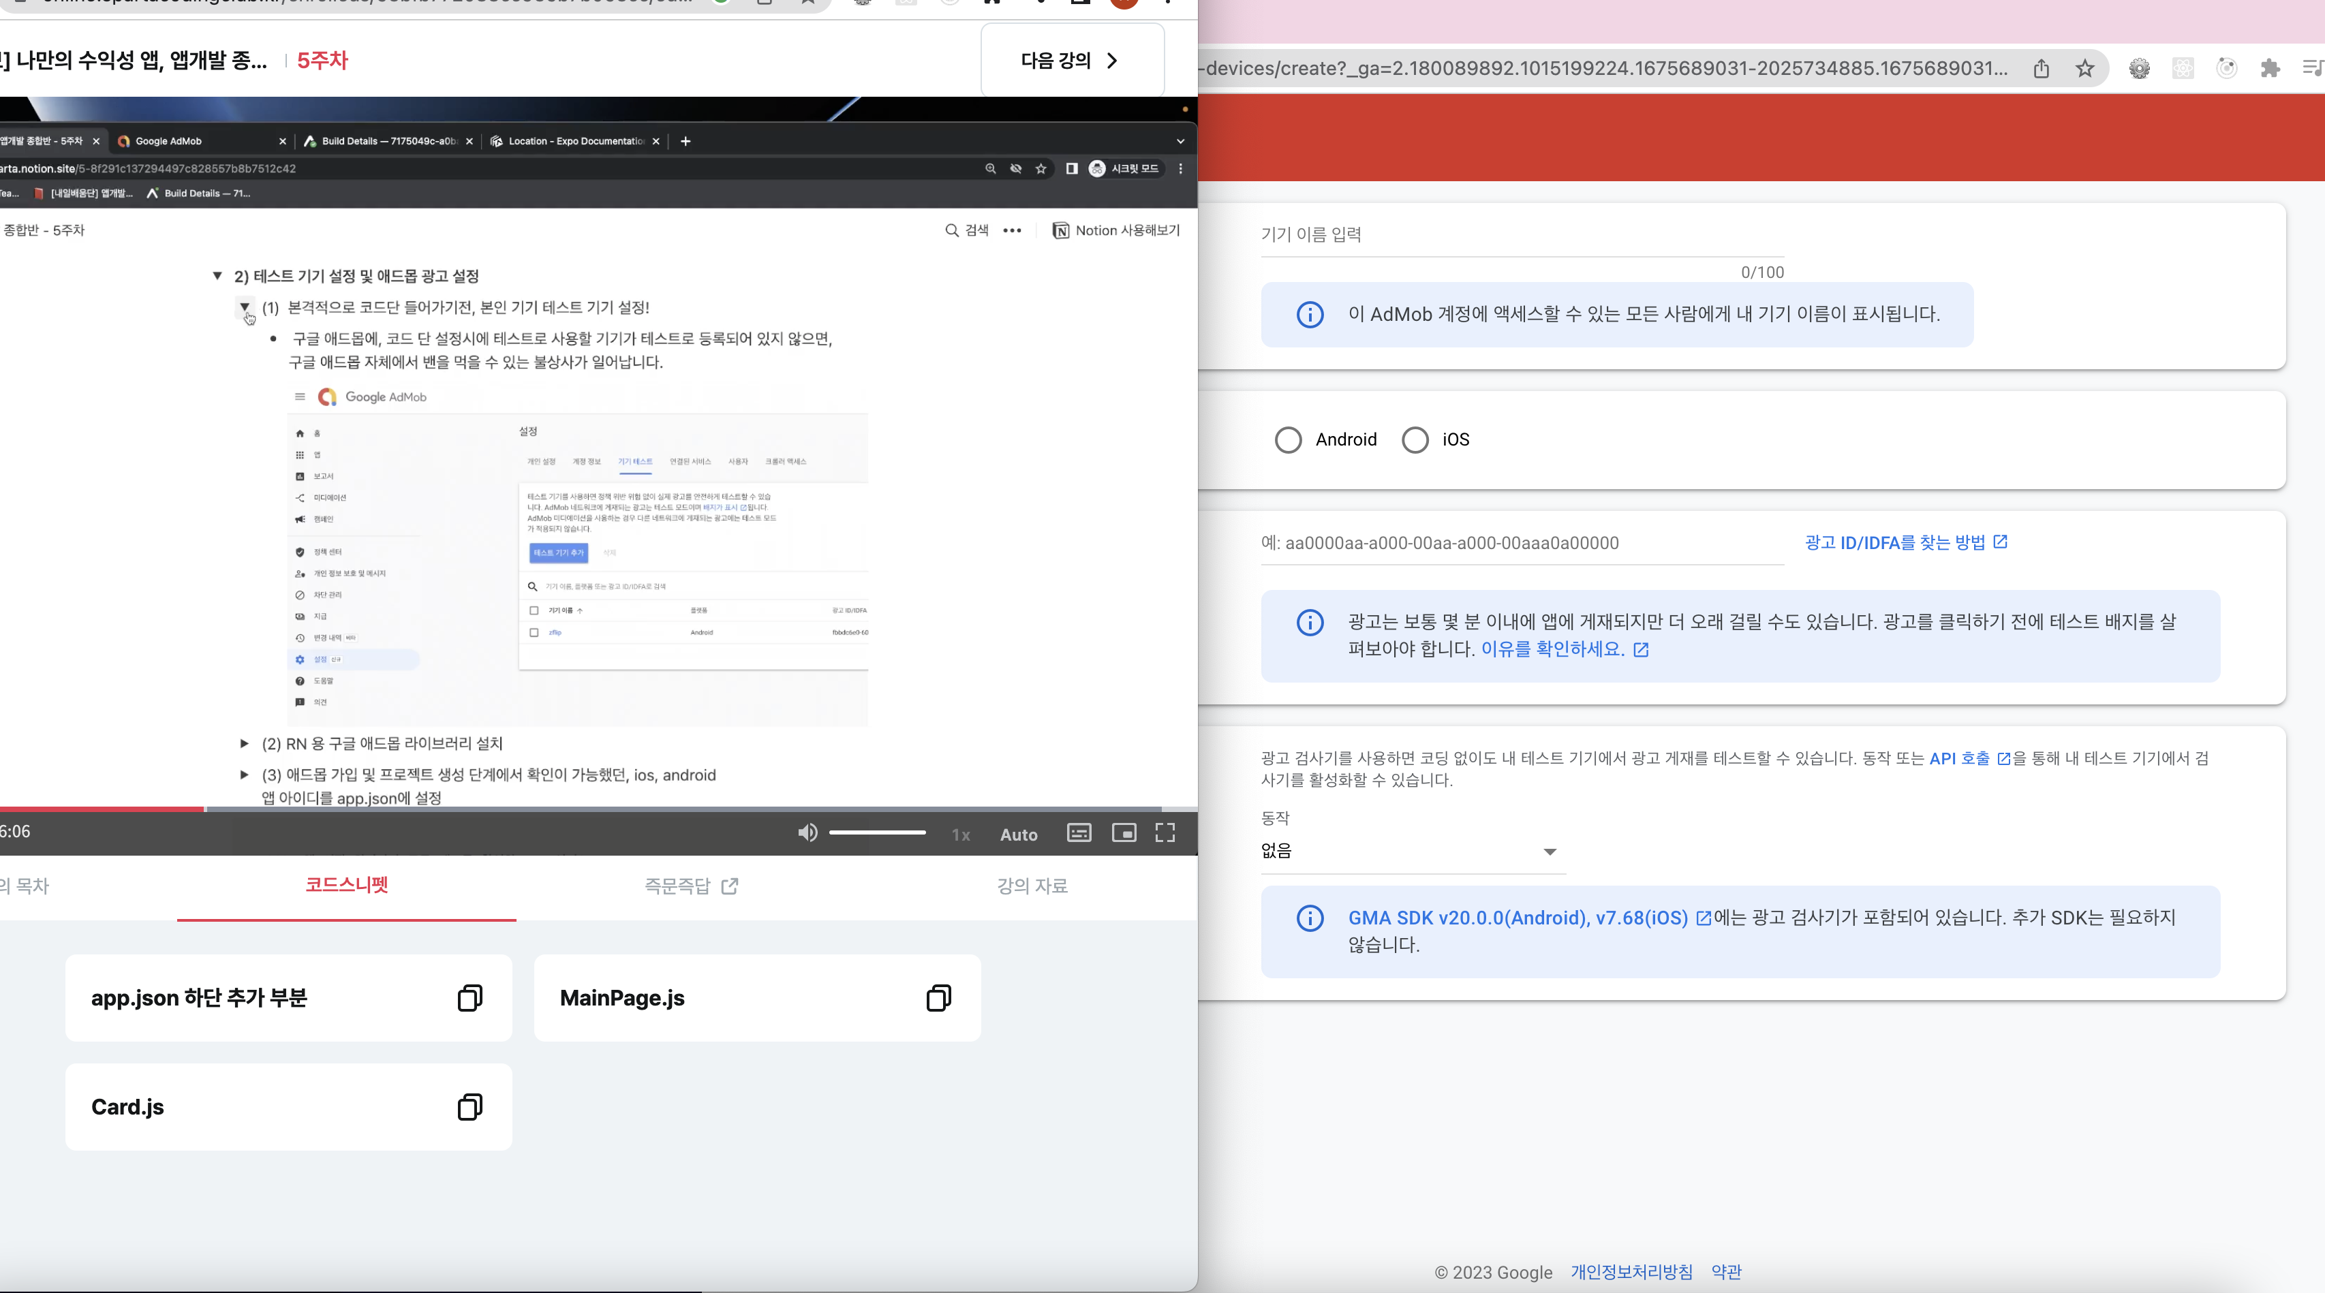This screenshot has width=2325, height=1293.
Task: Copy the MainPage.js code snippet
Action: pyautogui.click(x=939, y=998)
